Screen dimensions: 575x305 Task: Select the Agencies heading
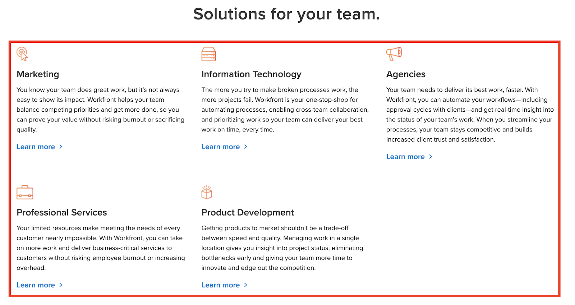click(x=406, y=74)
